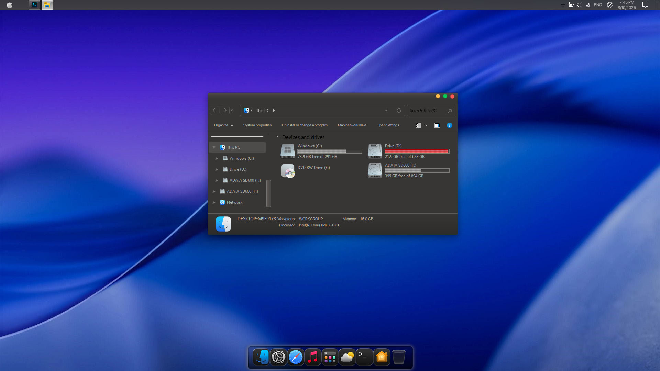
Task: Open Photoshop from the top-left taskbar
Action: (34, 5)
